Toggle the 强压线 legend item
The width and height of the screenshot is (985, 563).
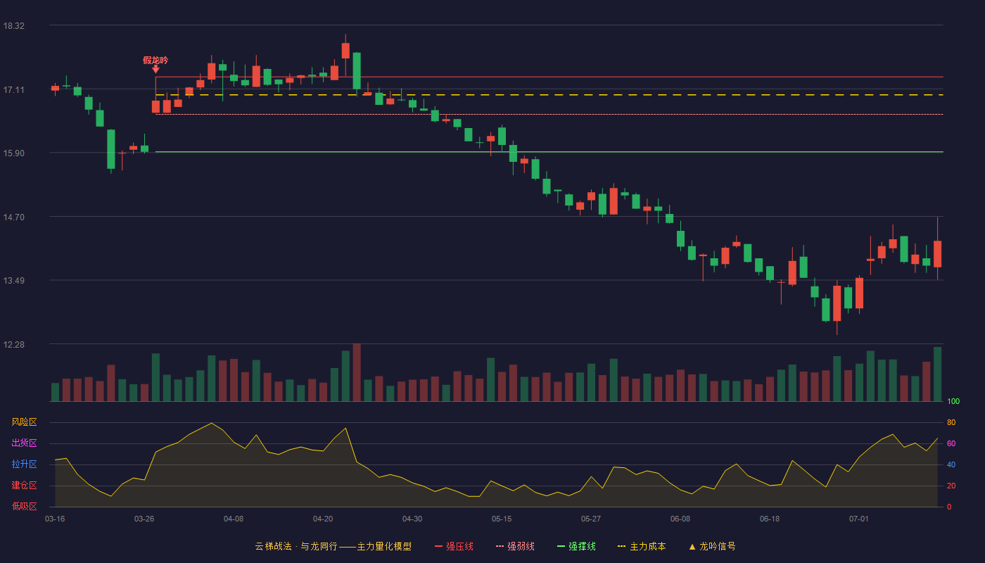[454, 546]
